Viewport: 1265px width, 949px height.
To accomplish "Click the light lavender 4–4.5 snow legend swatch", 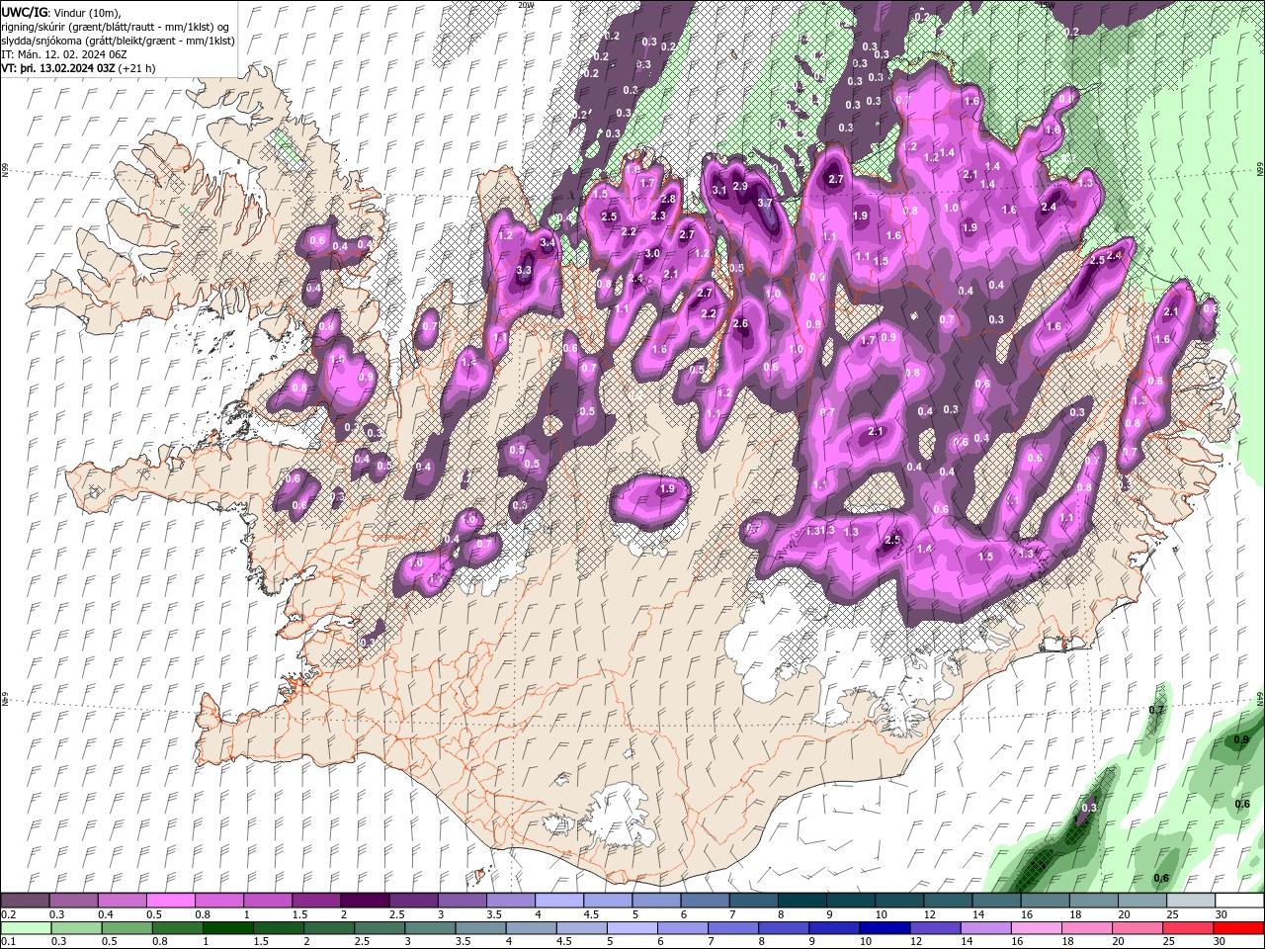I will point(559,901).
